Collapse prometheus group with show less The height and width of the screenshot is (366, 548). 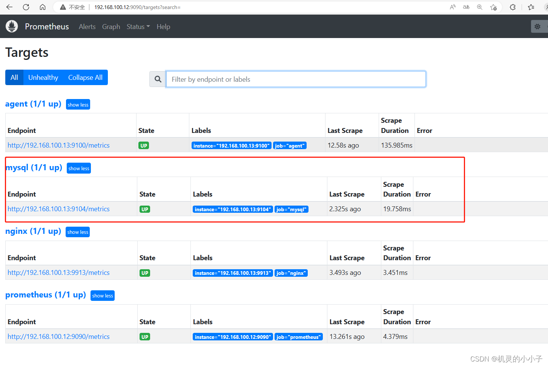pyautogui.click(x=103, y=296)
